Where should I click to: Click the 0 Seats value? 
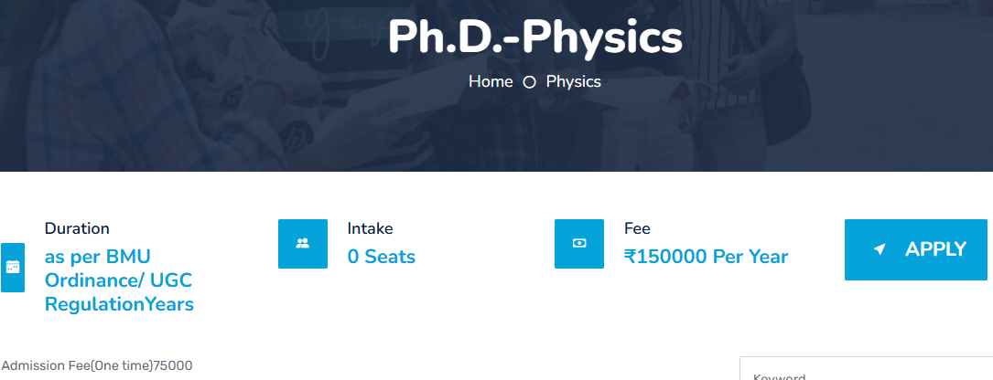[382, 257]
